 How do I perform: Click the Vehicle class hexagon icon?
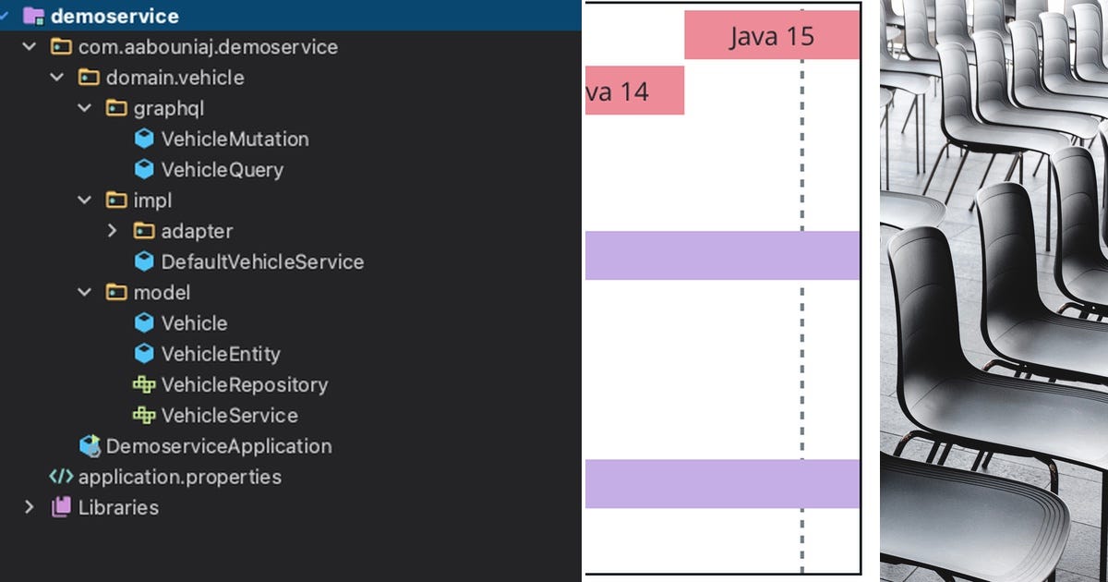click(145, 322)
